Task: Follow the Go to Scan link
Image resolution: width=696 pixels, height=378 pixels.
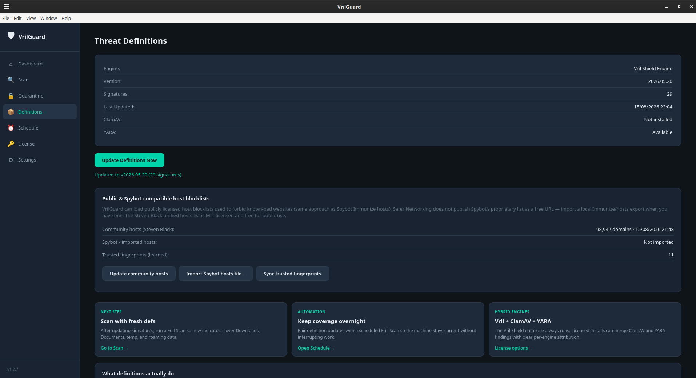Action: click(x=114, y=348)
